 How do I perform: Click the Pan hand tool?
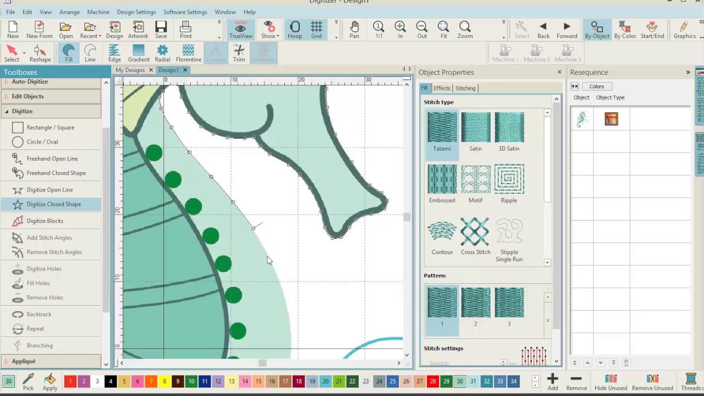coord(354,30)
